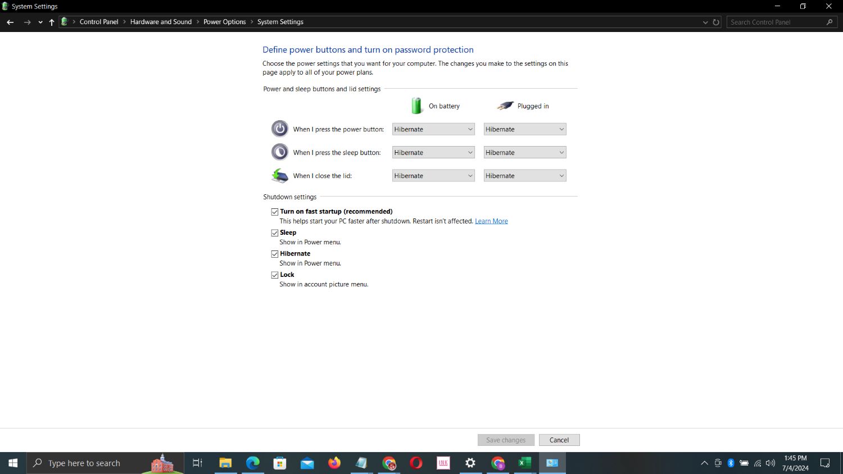This screenshot has width=843, height=474.
Task: Open the recent locations dropdown arrow
Action: click(x=40, y=22)
